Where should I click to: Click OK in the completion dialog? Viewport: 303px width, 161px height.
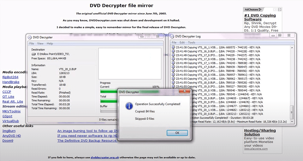tap(177, 133)
